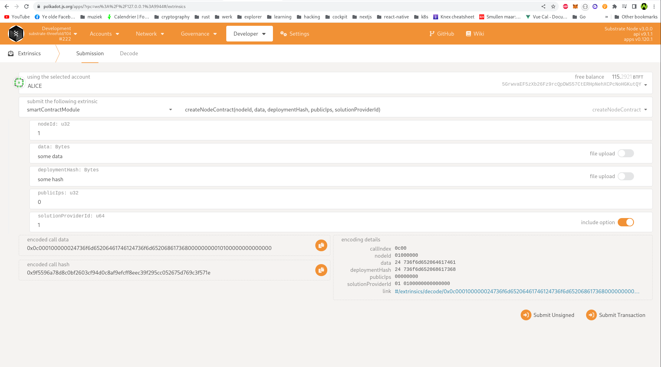Enable file upload for deploymentHash
661x367 pixels.
(626, 176)
